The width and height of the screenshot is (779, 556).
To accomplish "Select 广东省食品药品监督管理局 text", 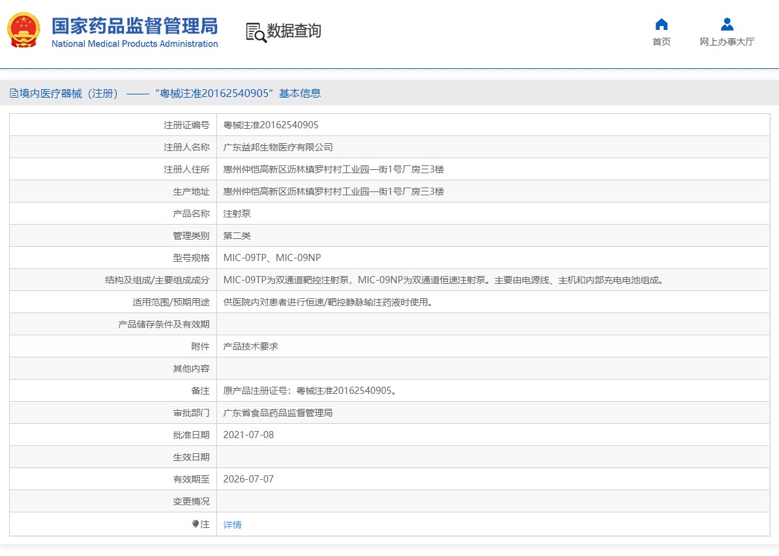I will 278,413.
